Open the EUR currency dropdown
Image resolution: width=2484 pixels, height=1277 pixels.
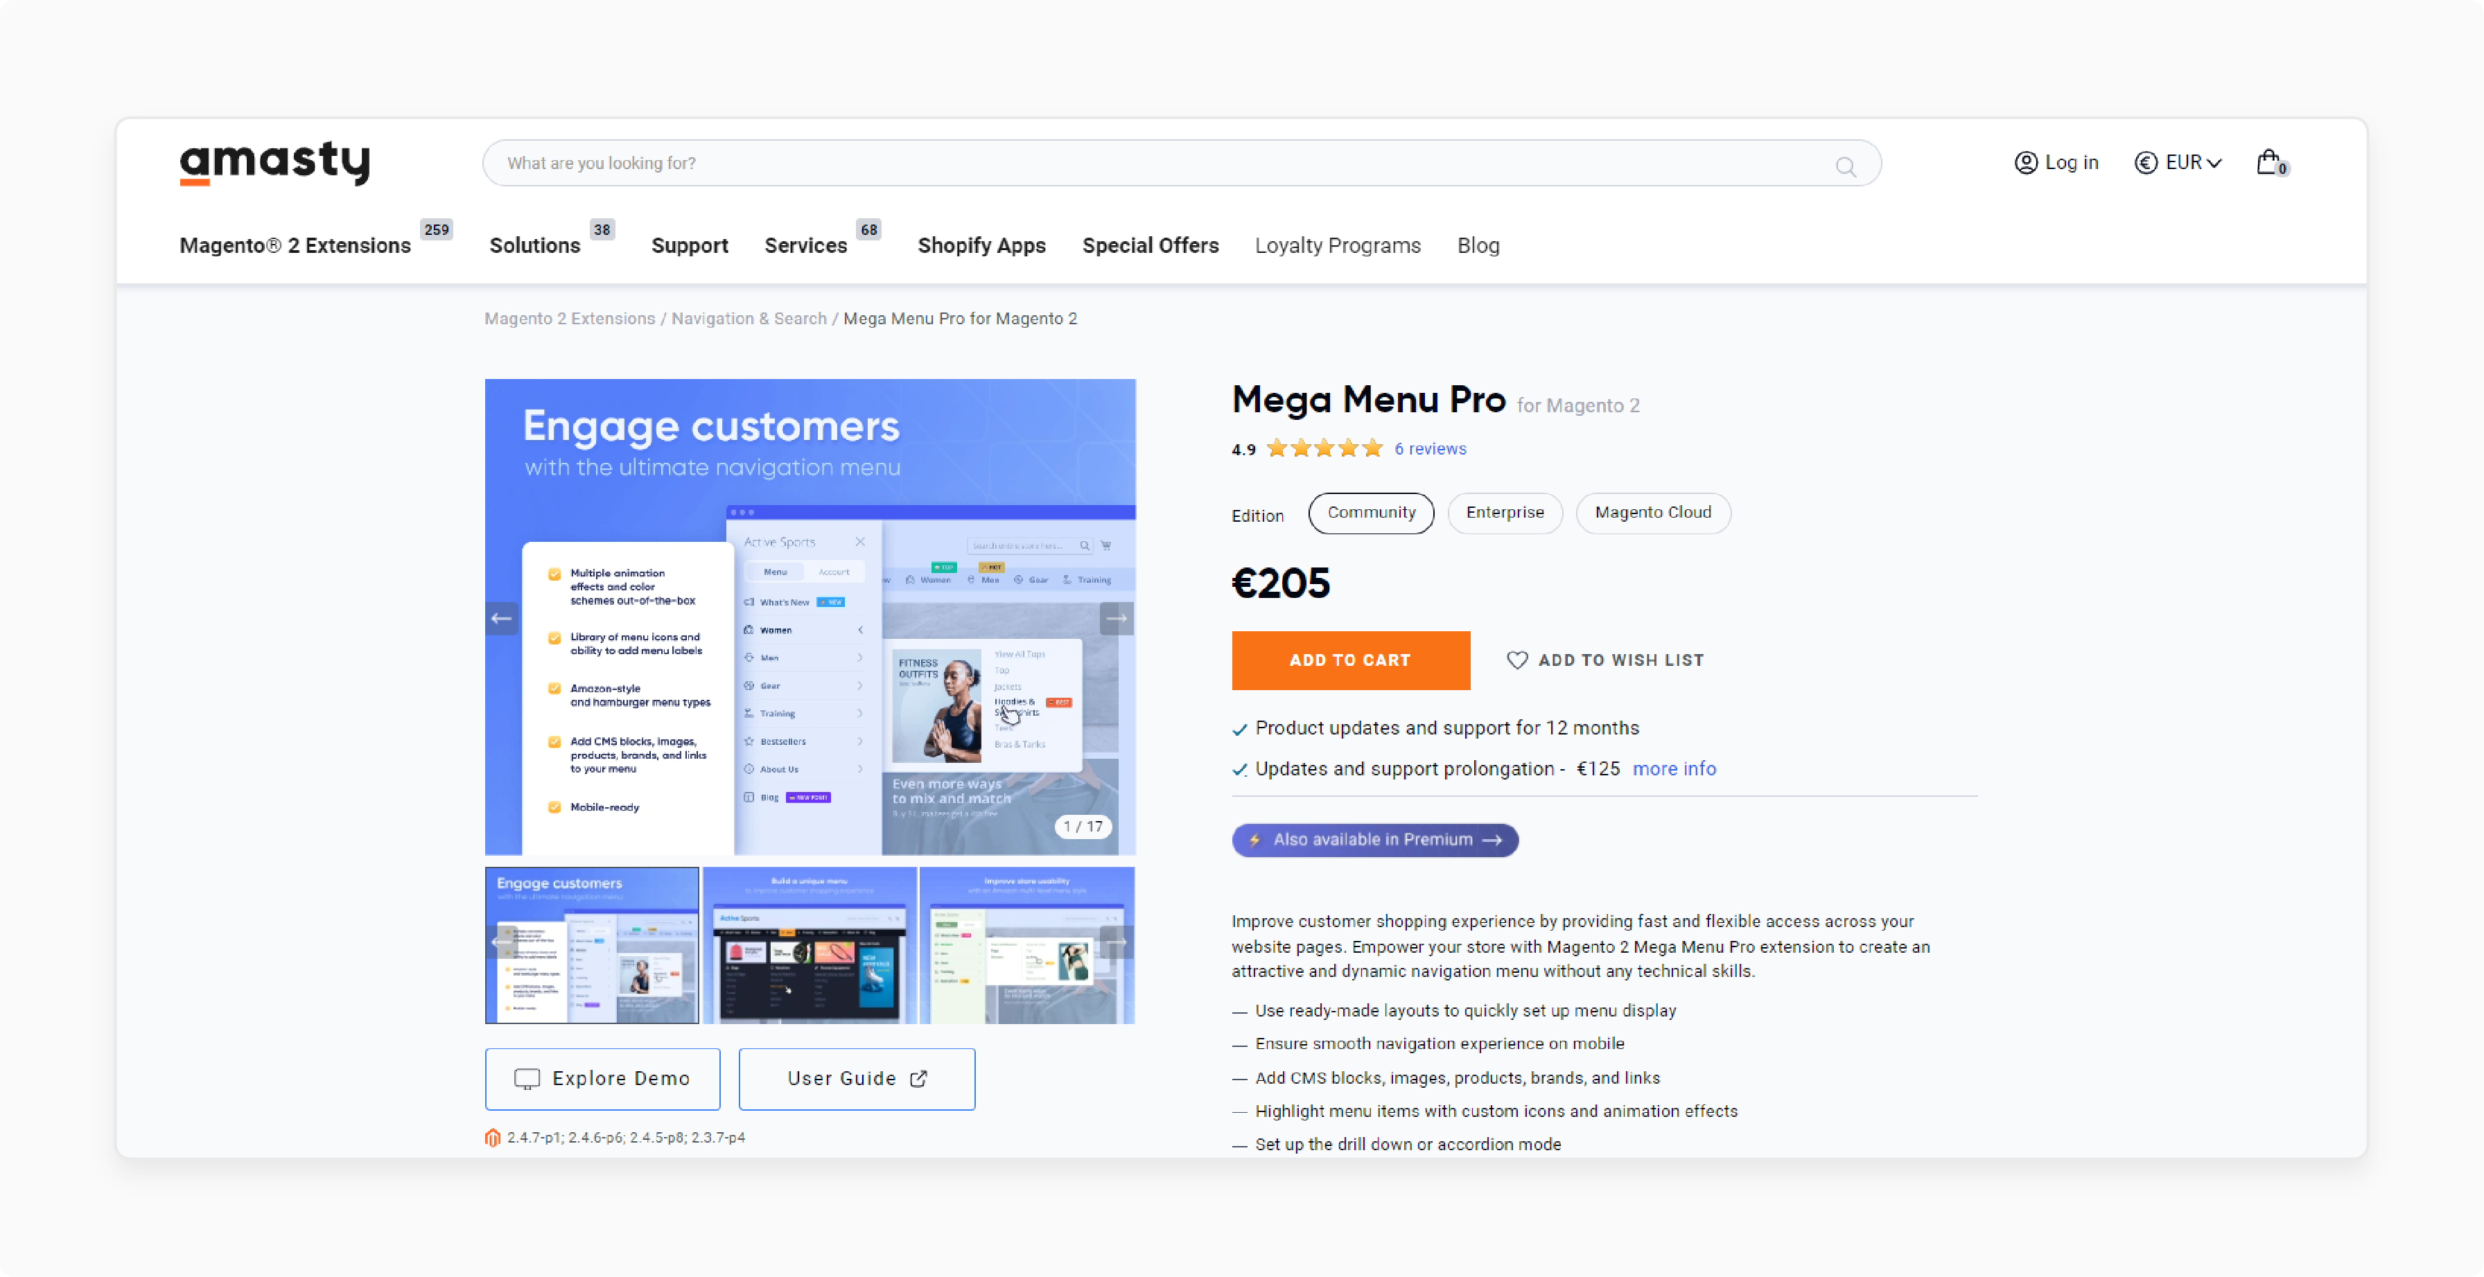coord(2178,163)
